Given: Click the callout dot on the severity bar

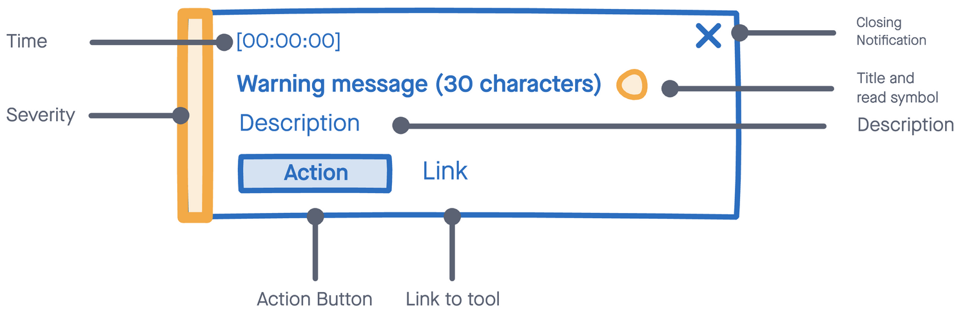Looking at the screenshot, I should point(181,116).
